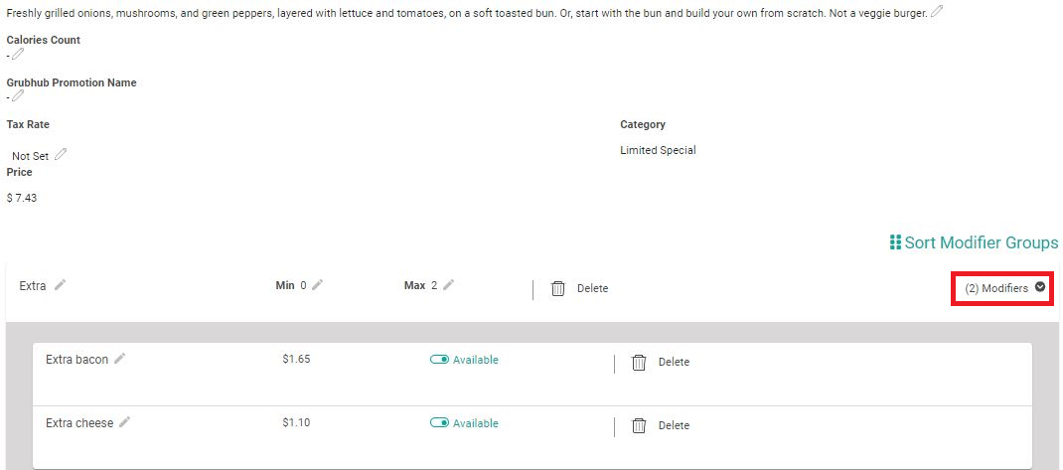Rename the Extra modifier group

click(x=60, y=285)
